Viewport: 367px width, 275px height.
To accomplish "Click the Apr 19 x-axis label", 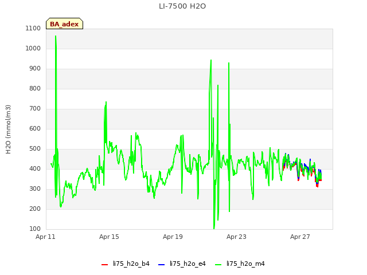I will (173, 237).
